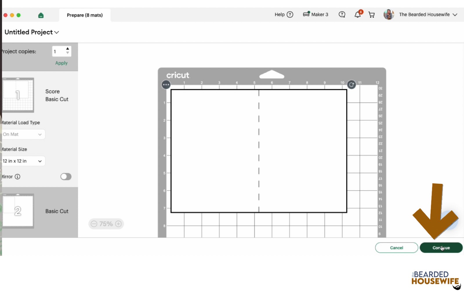Open Material Load Type dropdown
464x295 pixels.
click(23, 134)
